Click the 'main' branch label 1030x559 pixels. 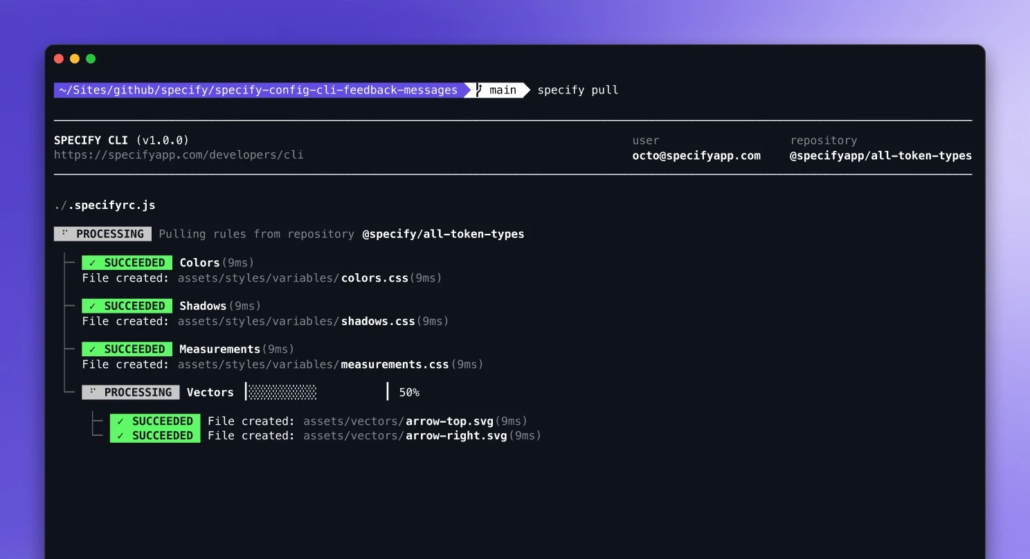pyautogui.click(x=503, y=90)
